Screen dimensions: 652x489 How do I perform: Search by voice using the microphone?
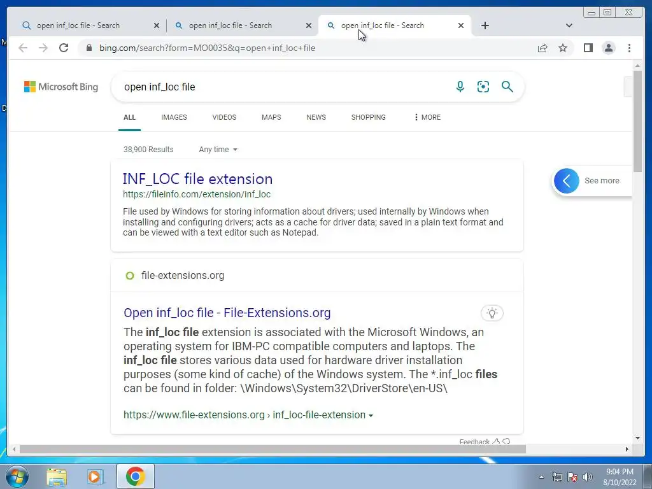coord(460,87)
